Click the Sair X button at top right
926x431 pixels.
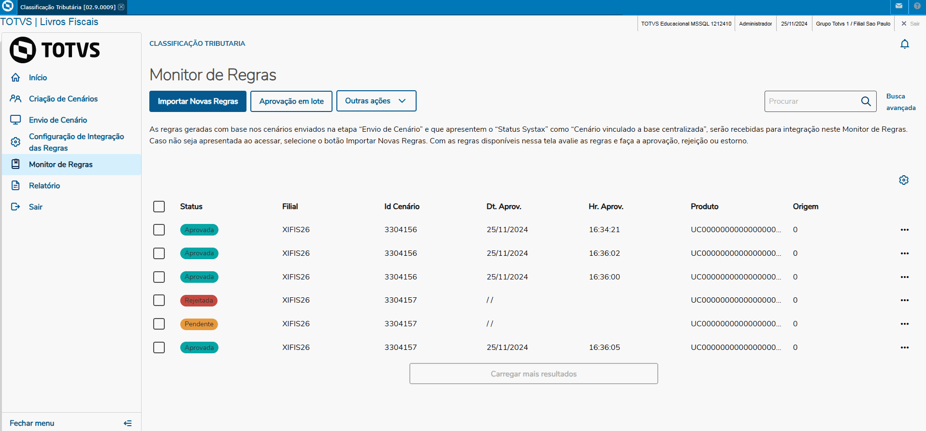click(x=910, y=24)
